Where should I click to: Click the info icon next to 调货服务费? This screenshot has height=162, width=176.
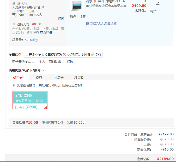[x=161, y=139]
